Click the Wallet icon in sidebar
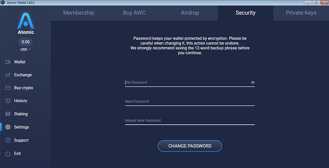This screenshot has height=168, width=329. (8, 62)
